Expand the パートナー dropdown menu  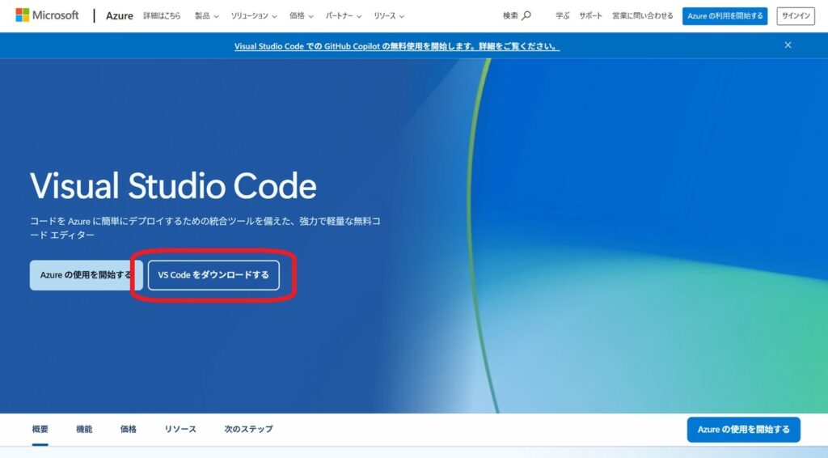pos(343,16)
